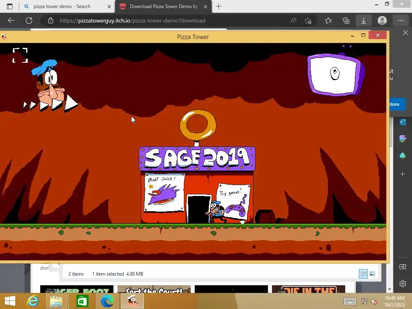Image resolution: width=412 pixels, height=309 pixels.
Task: Open the Edge profile avatar
Action: [x=382, y=21]
